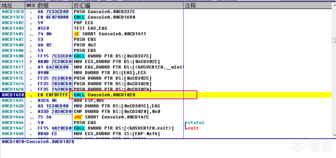Select JNZ SHORT ConsoleA.00CD147C instruction
This screenshot has width=336, height=158.
[111, 117]
